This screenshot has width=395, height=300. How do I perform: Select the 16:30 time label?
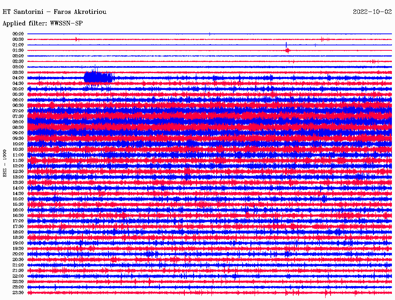(x=18, y=216)
